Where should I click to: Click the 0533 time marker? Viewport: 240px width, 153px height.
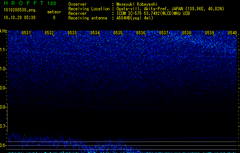[x=72, y=33]
